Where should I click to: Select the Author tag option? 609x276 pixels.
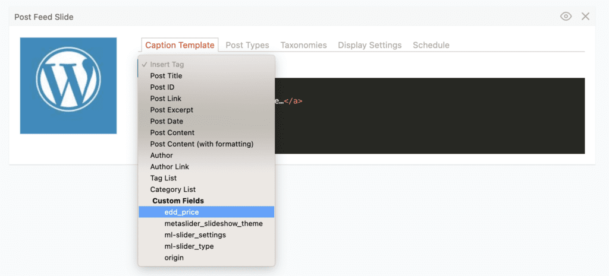pyautogui.click(x=206, y=155)
